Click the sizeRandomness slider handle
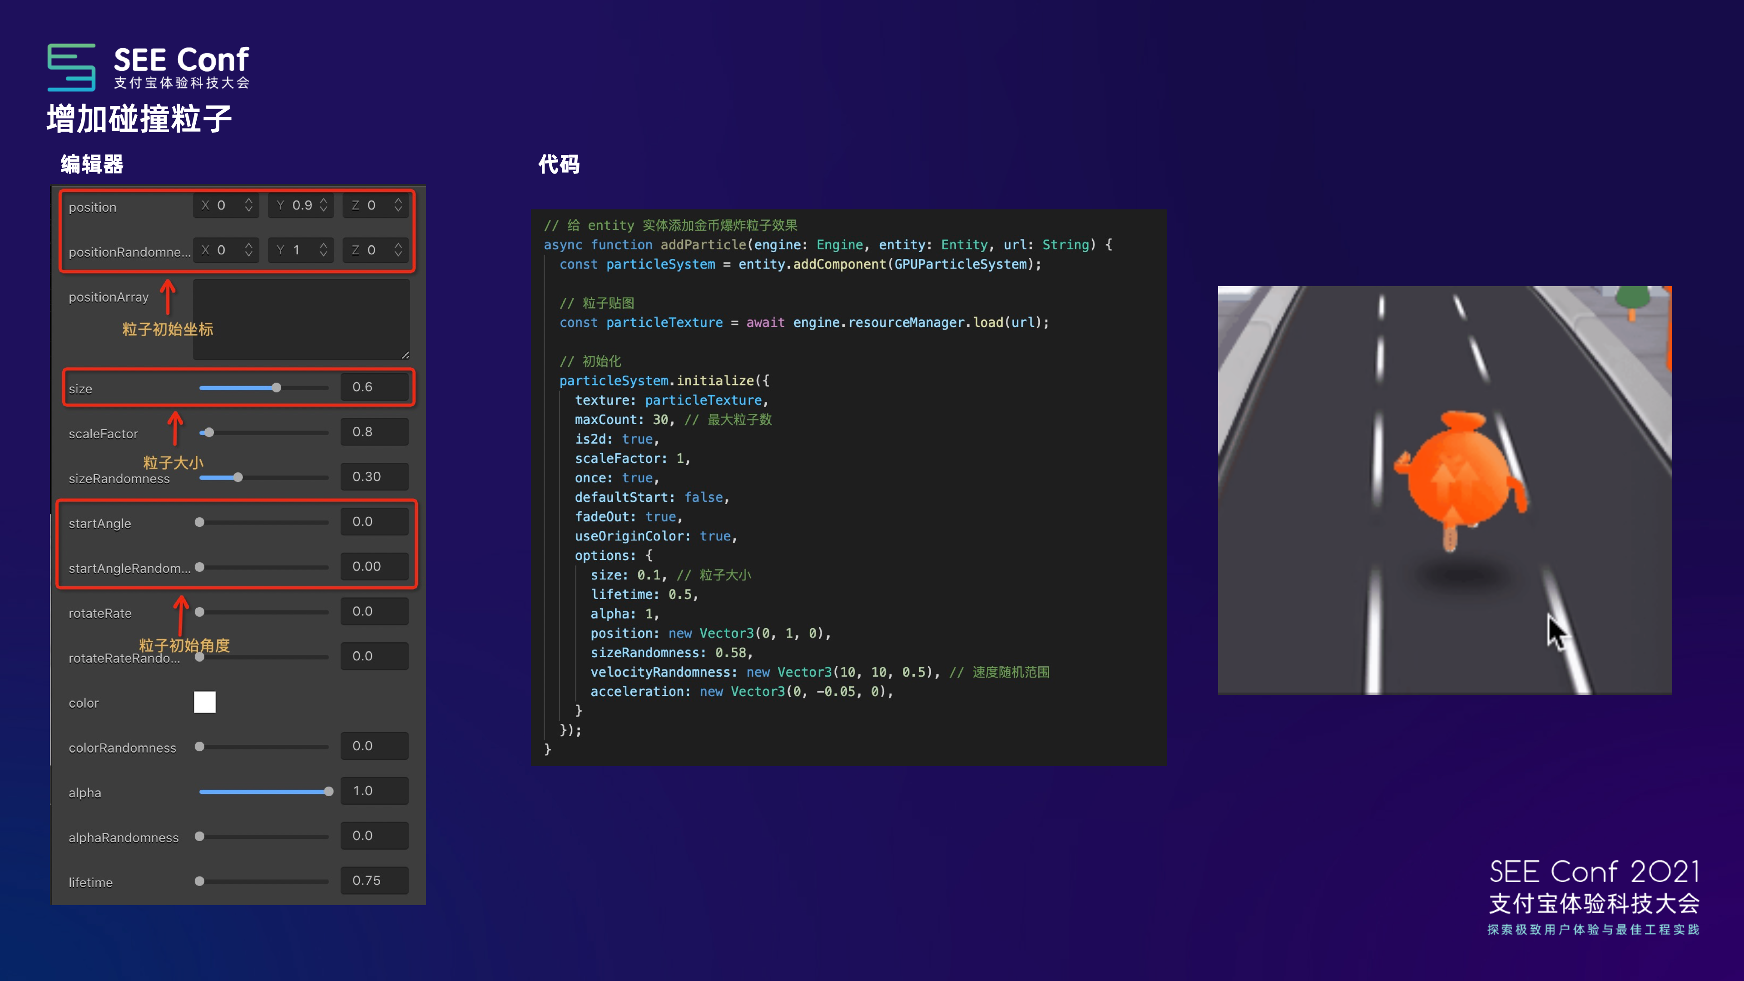The image size is (1744, 981). [x=238, y=477]
